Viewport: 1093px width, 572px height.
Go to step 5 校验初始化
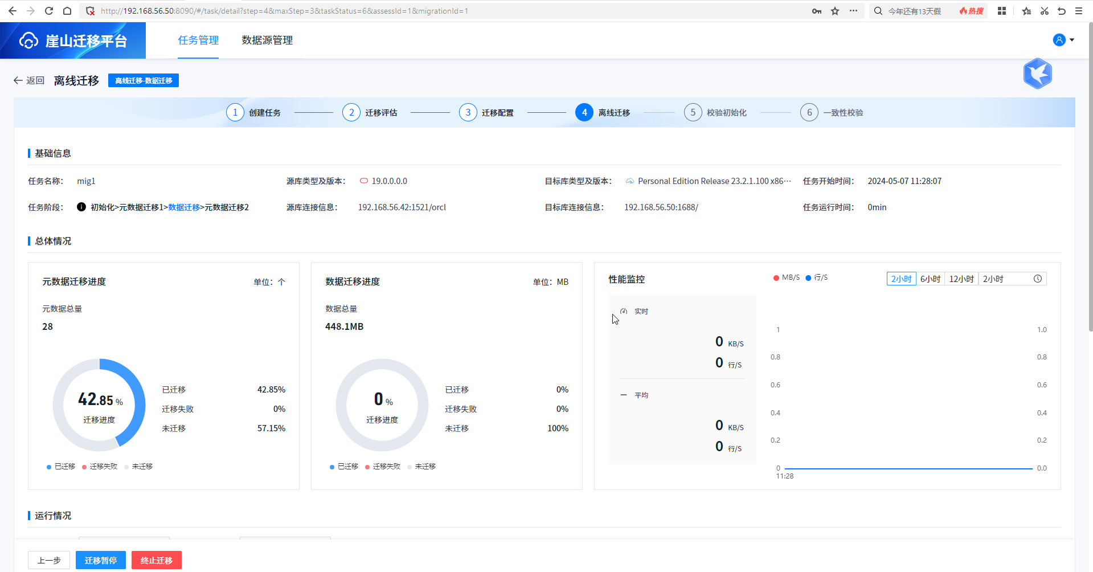coord(715,112)
